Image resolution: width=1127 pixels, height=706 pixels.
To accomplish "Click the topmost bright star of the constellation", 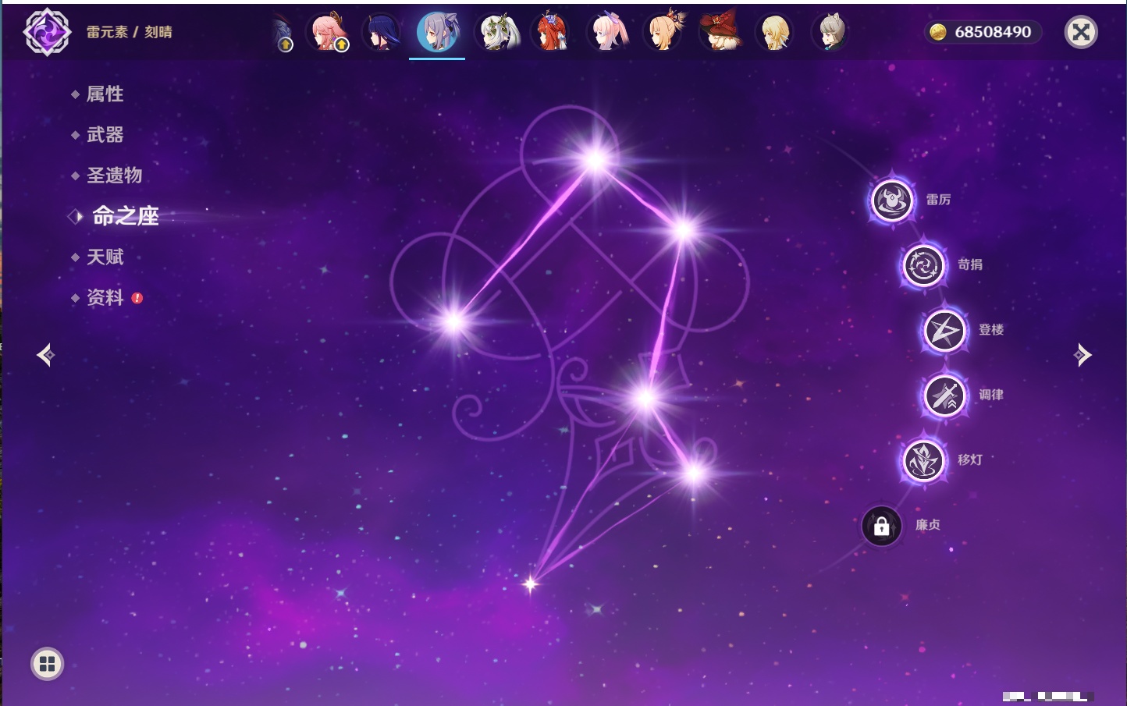I will pyautogui.click(x=595, y=160).
